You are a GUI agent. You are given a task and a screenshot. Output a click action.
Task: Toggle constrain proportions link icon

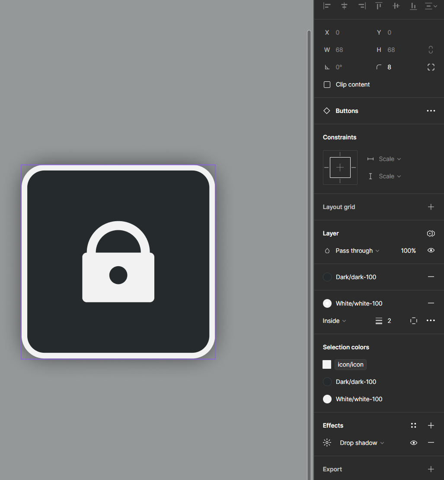point(431,50)
